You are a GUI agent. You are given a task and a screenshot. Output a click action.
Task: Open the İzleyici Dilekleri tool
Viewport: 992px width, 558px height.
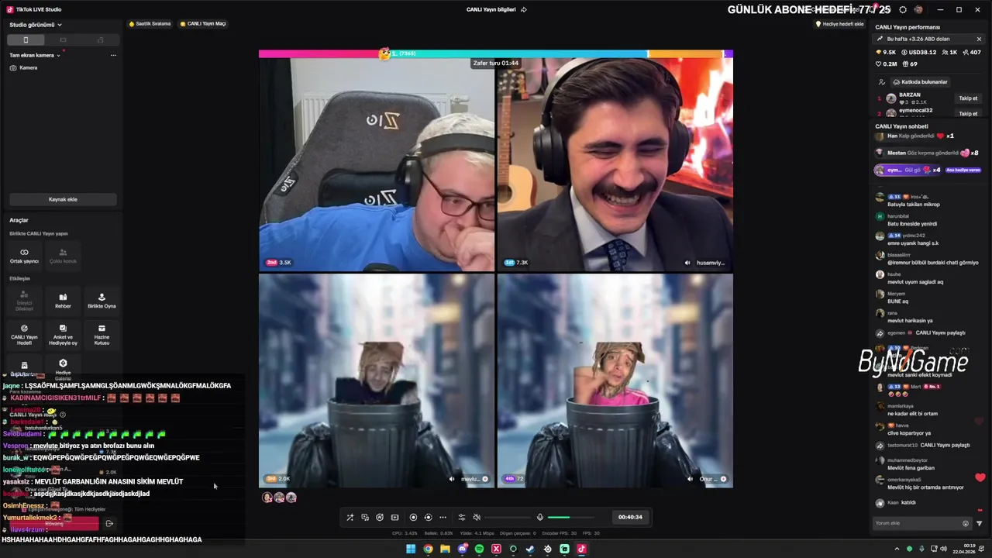click(x=24, y=301)
